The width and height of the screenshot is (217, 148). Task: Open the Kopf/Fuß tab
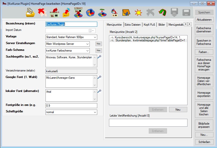pyautogui.click(x=150, y=25)
